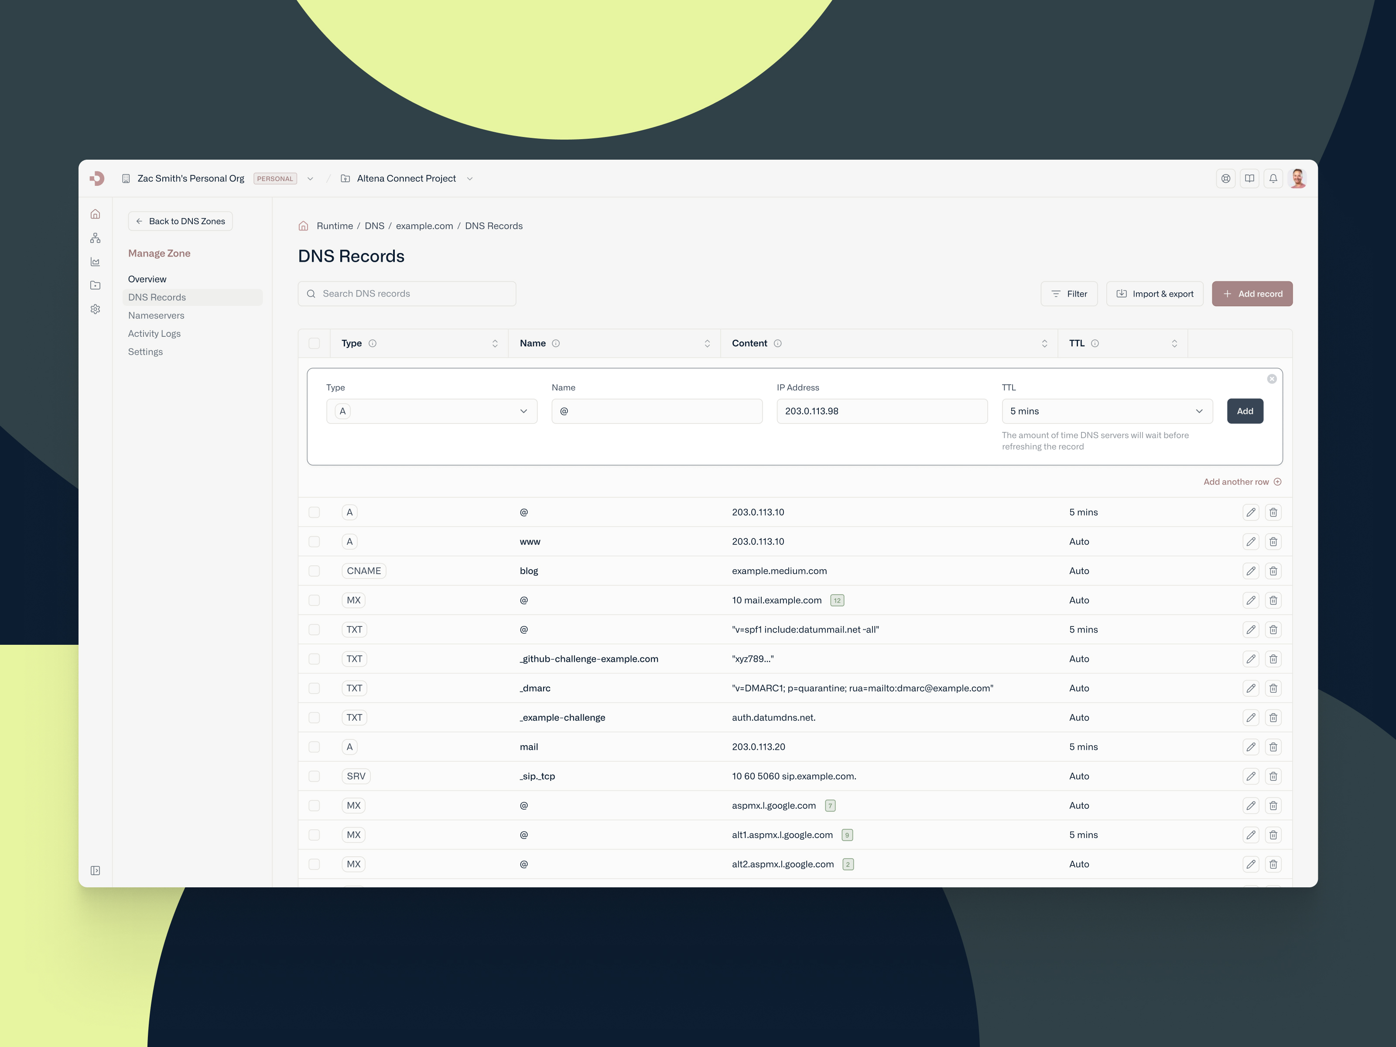Click the info icon beside Content header

point(777,343)
